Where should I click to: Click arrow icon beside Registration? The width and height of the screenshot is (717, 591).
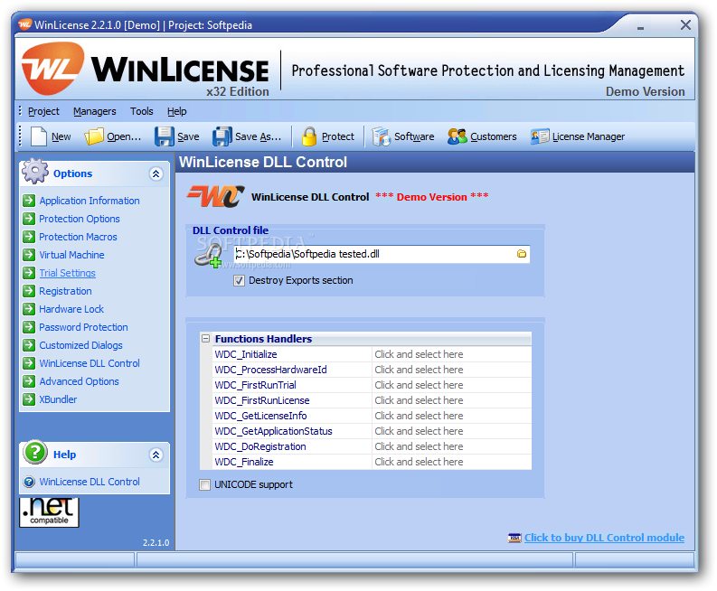[29, 291]
